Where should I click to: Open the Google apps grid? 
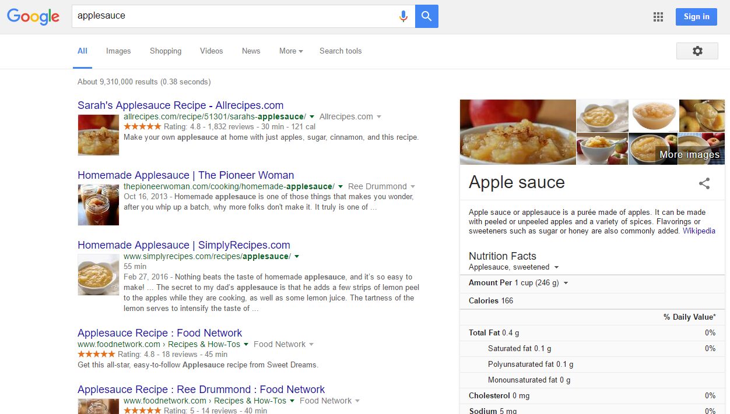[658, 17]
